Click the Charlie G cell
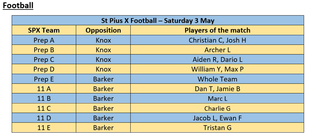This screenshot has height=135, width=311. pos(217,108)
